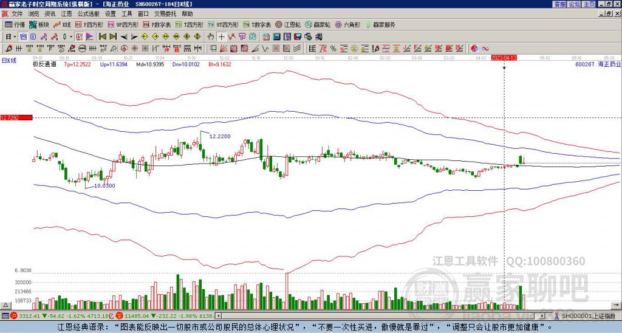Open the 9T四方形 tool
This screenshot has height=333, width=622.
[223, 24]
